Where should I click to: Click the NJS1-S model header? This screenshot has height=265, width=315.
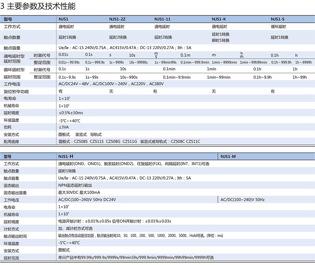[277, 19]
